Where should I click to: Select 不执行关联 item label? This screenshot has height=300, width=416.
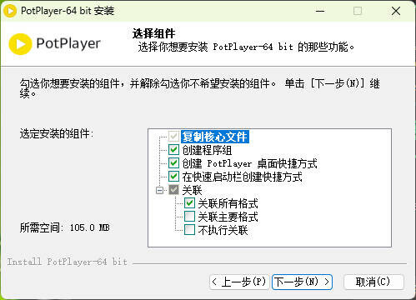tap(223, 230)
